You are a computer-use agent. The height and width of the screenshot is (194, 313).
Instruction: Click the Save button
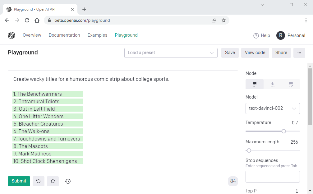230,53
